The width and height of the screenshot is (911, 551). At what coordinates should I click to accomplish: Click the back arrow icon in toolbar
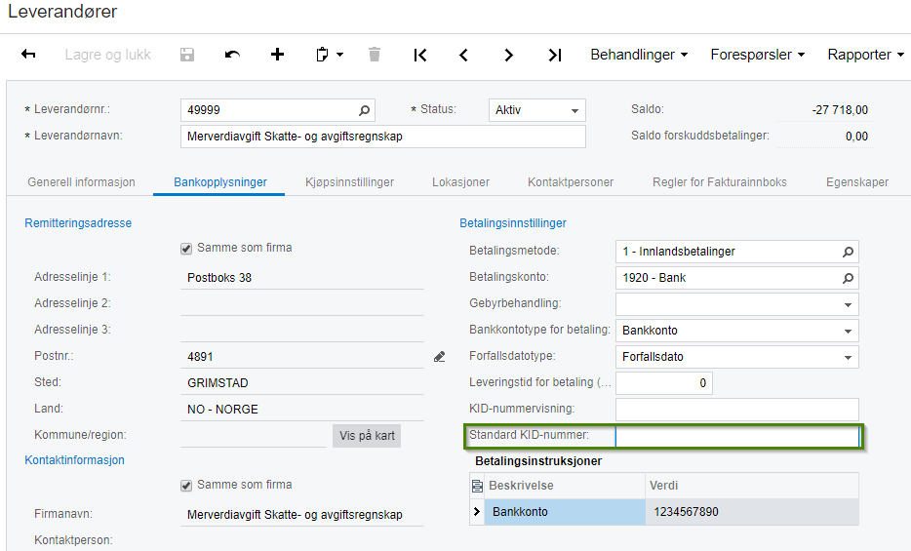[28, 55]
